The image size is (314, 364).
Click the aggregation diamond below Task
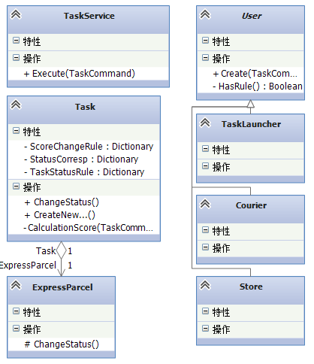coord(62,250)
